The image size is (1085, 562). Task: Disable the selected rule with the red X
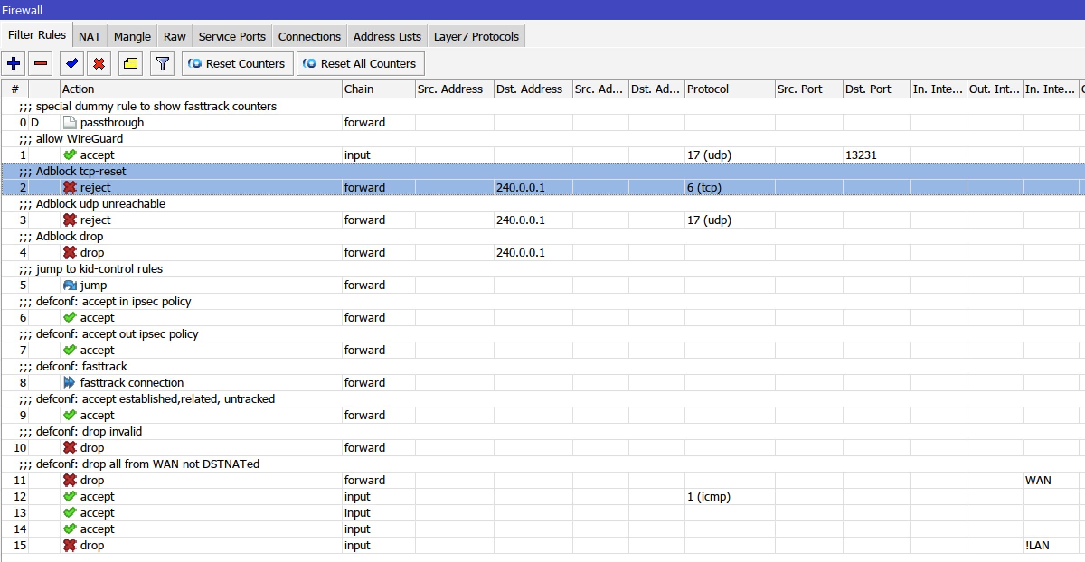tap(99, 63)
